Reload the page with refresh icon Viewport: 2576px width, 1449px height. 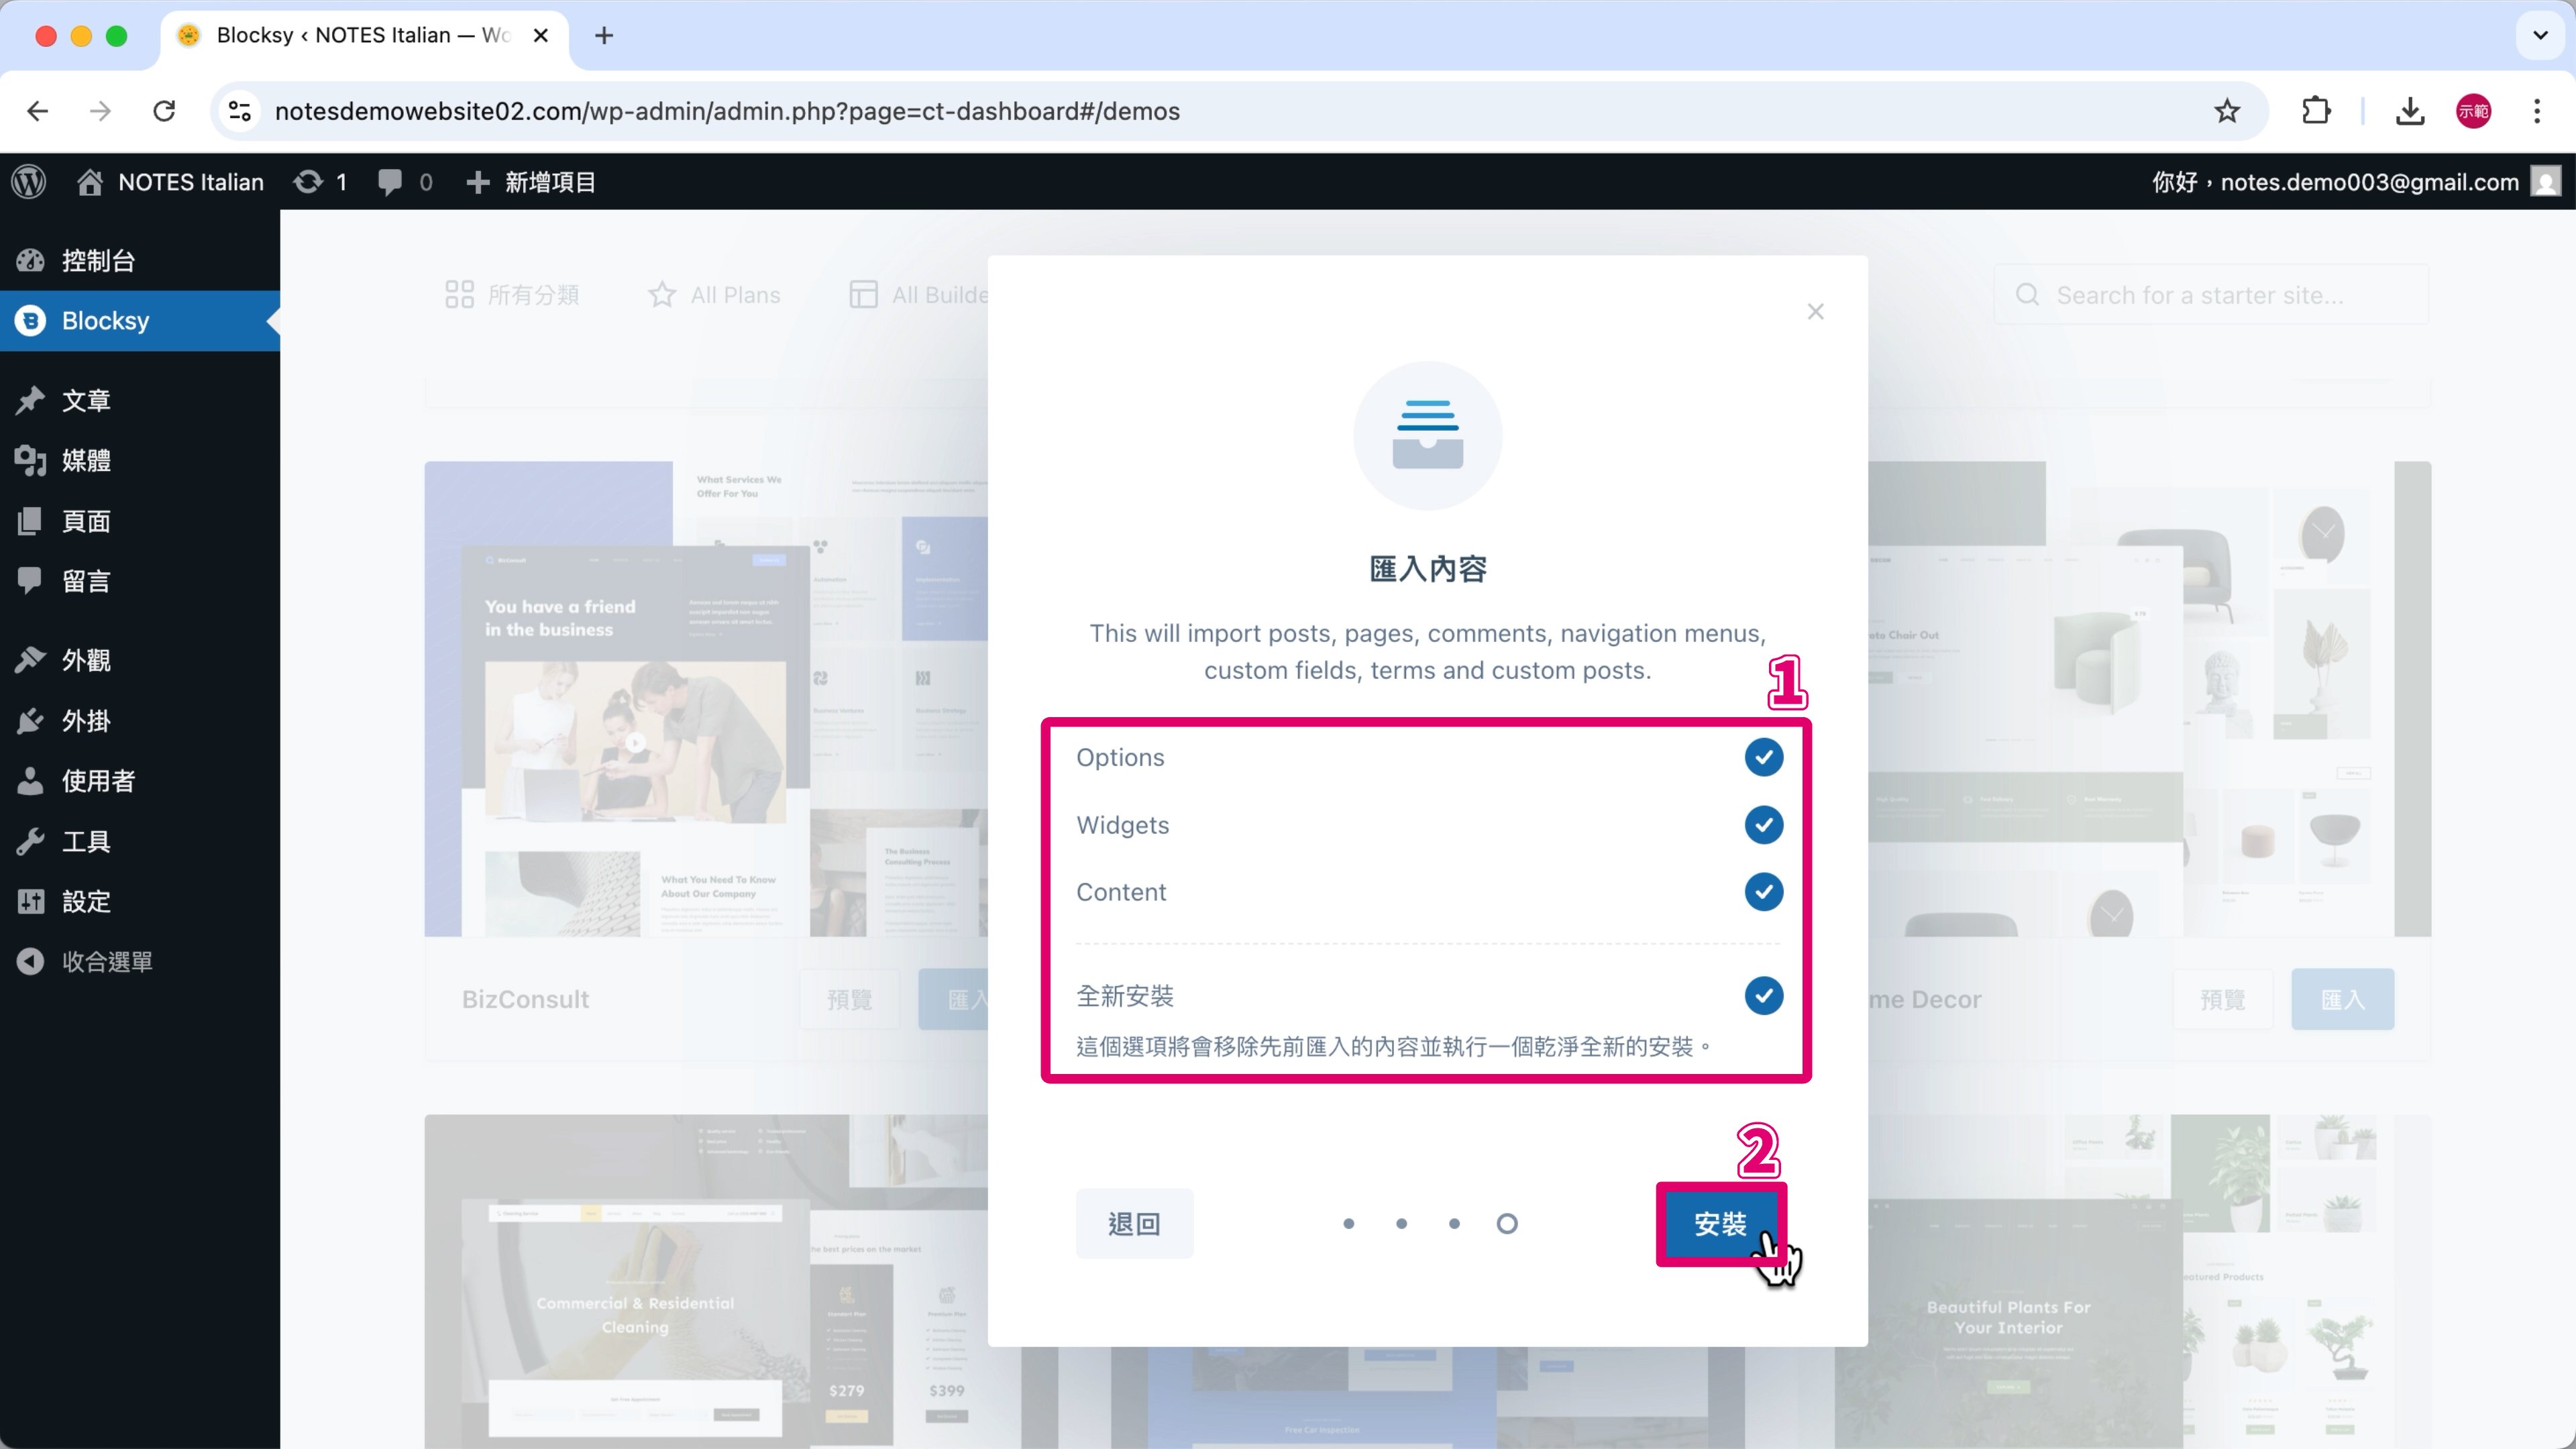click(165, 111)
